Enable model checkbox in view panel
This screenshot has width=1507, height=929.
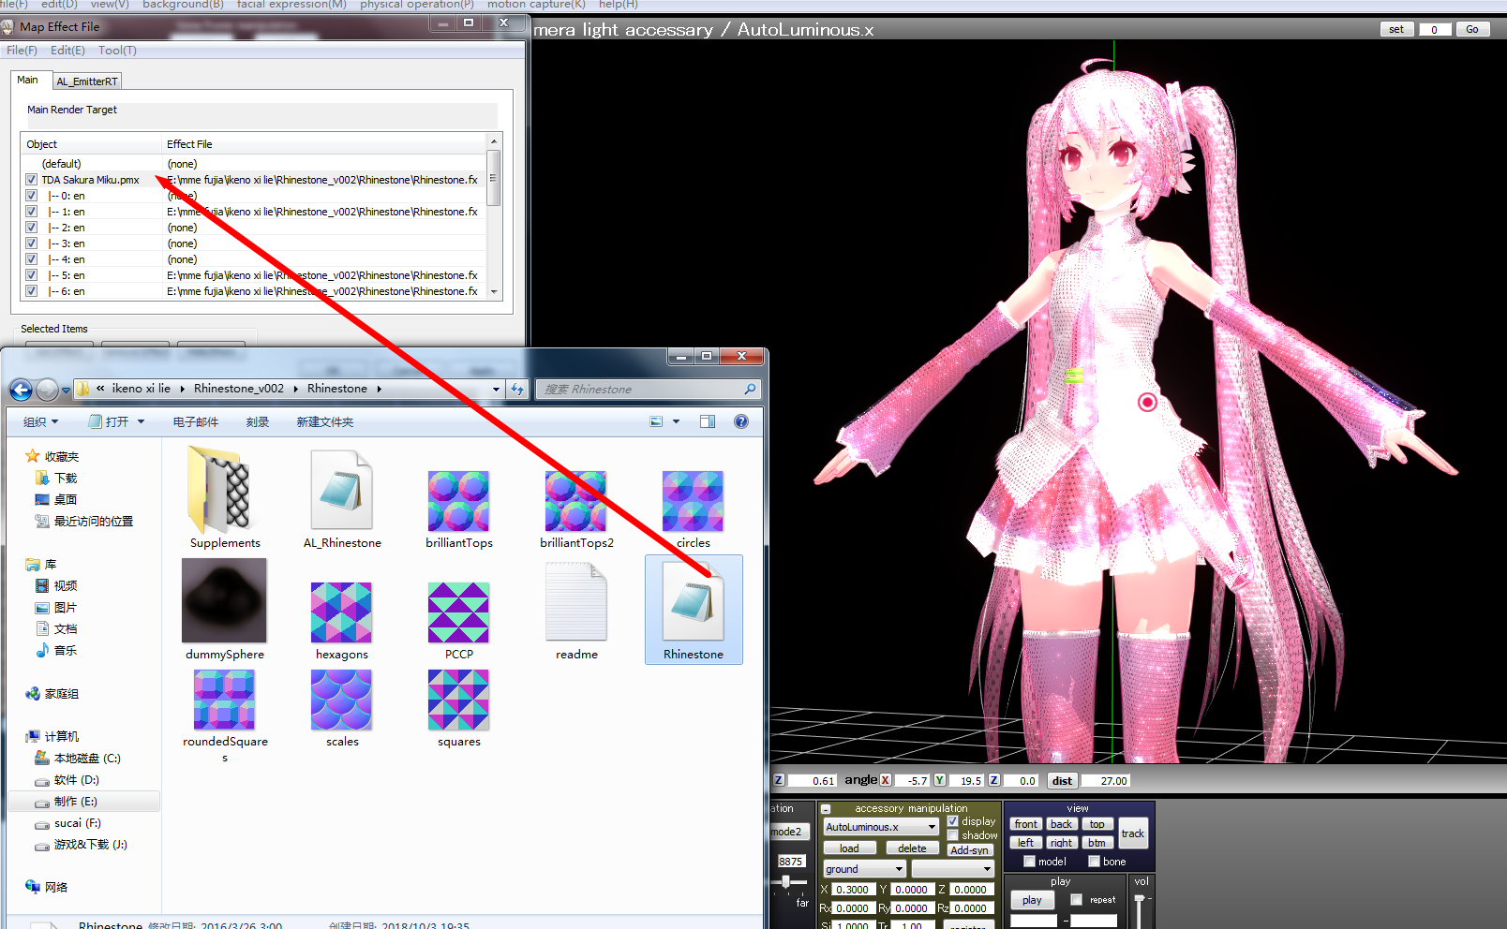1029,862
